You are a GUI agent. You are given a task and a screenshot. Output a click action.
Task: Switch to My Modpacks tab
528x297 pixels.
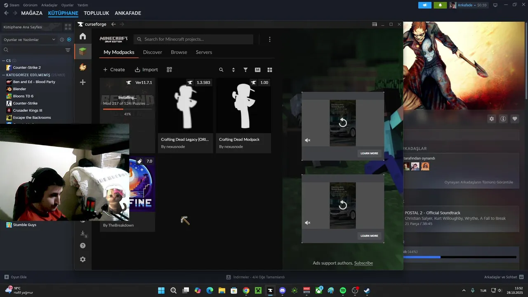[x=119, y=52]
